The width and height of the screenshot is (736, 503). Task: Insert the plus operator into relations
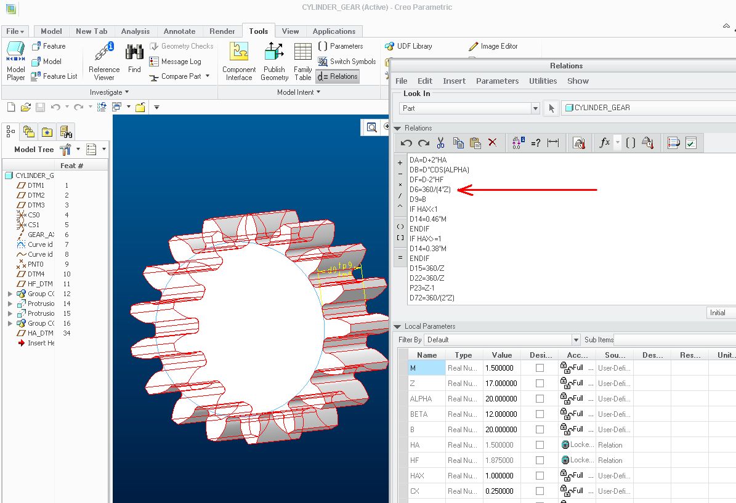tap(400, 163)
